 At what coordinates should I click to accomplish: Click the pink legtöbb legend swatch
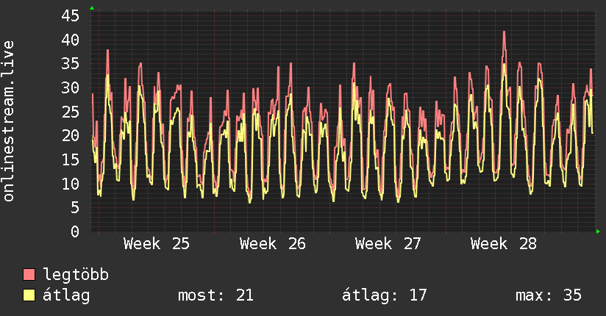pos(29,274)
